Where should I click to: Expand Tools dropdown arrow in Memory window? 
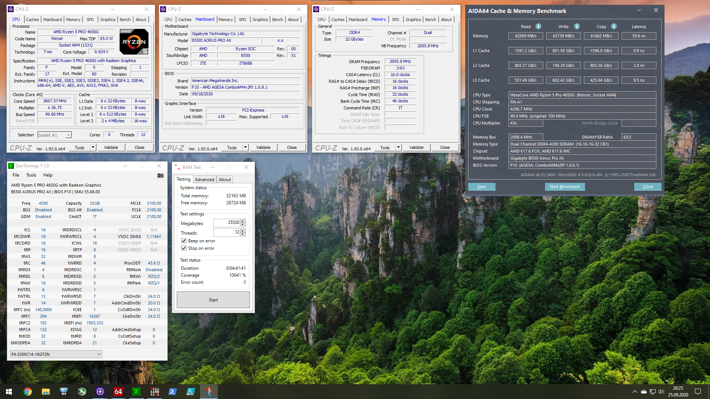coord(398,147)
